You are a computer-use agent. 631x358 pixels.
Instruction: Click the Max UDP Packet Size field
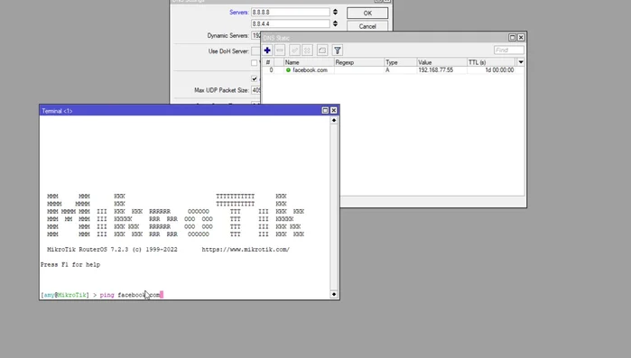point(256,90)
